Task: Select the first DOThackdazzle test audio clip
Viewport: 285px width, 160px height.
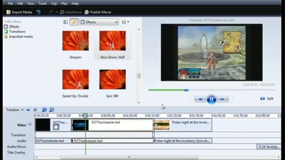Action: [53, 141]
